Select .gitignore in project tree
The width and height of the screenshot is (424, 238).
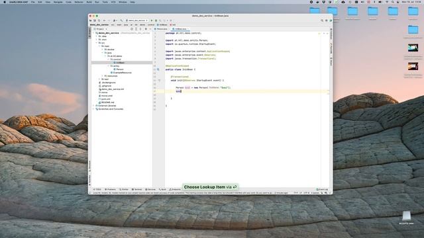106,86
